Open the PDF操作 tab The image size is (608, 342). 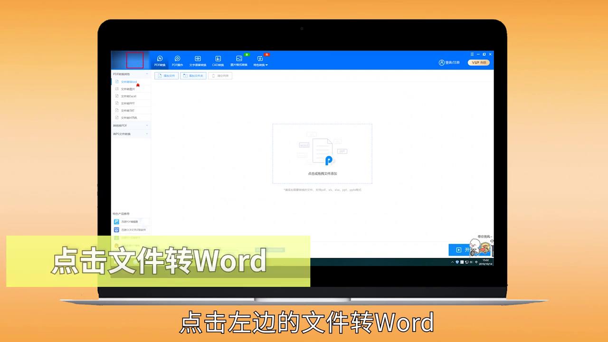click(178, 61)
